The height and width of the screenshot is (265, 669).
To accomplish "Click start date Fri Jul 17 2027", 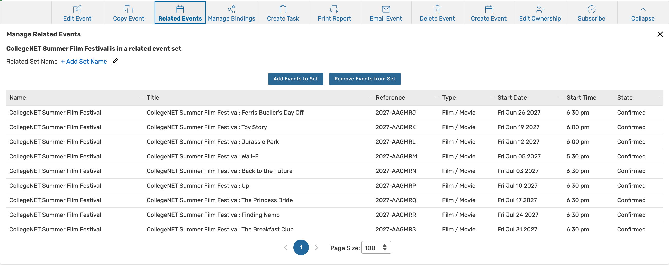I will (517, 200).
